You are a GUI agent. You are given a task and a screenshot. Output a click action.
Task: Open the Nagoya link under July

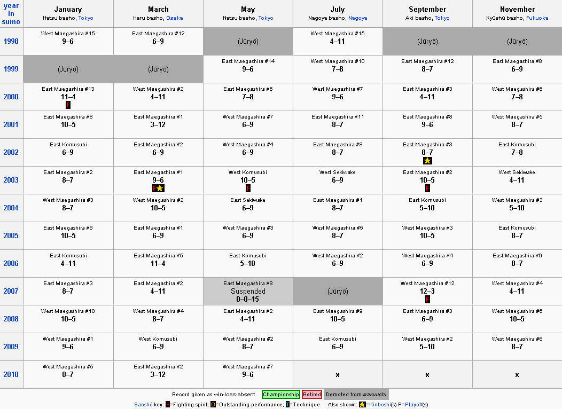(x=358, y=18)
